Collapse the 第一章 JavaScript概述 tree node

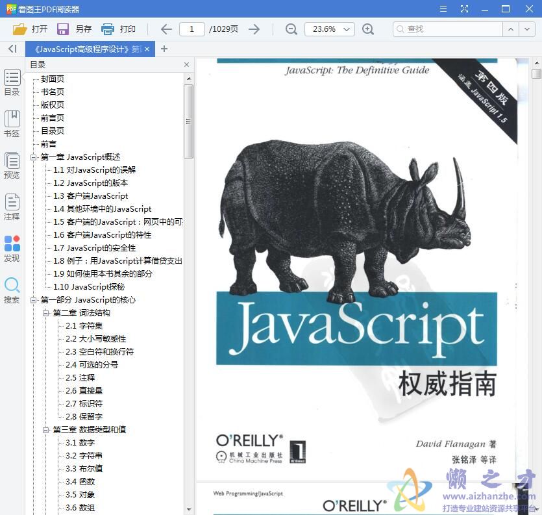[35, 157]
